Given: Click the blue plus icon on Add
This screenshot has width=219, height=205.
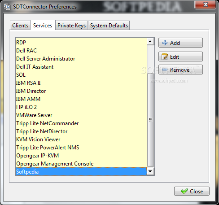Looking at the screenshot, I should 165,43.
